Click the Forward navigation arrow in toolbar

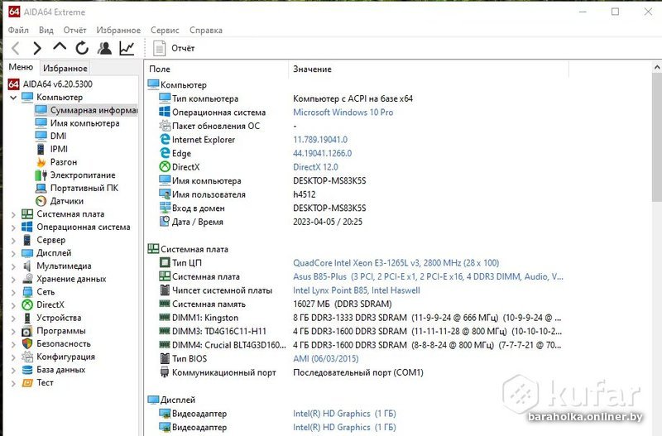tap(37, 49)
